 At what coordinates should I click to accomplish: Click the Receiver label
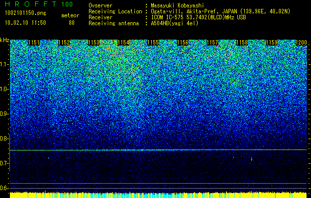pyautogui.click(x=100, y=17)
